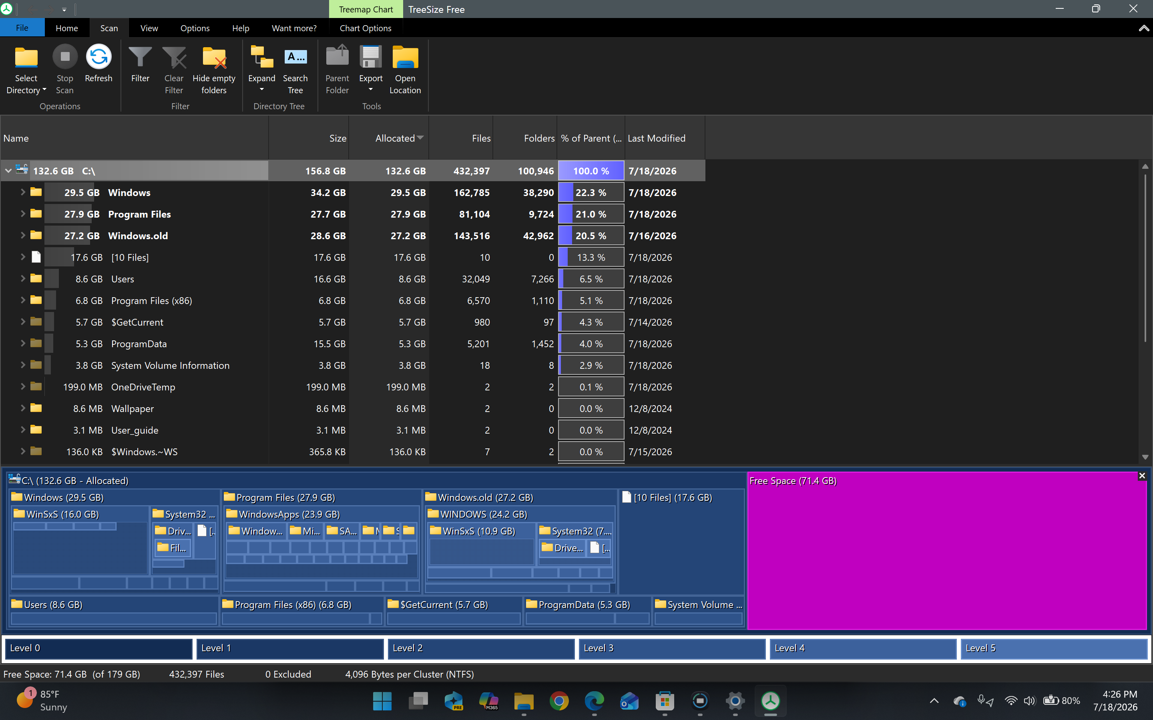
Task: Launch the Search Tree tool
Action: tap(295, 70)
